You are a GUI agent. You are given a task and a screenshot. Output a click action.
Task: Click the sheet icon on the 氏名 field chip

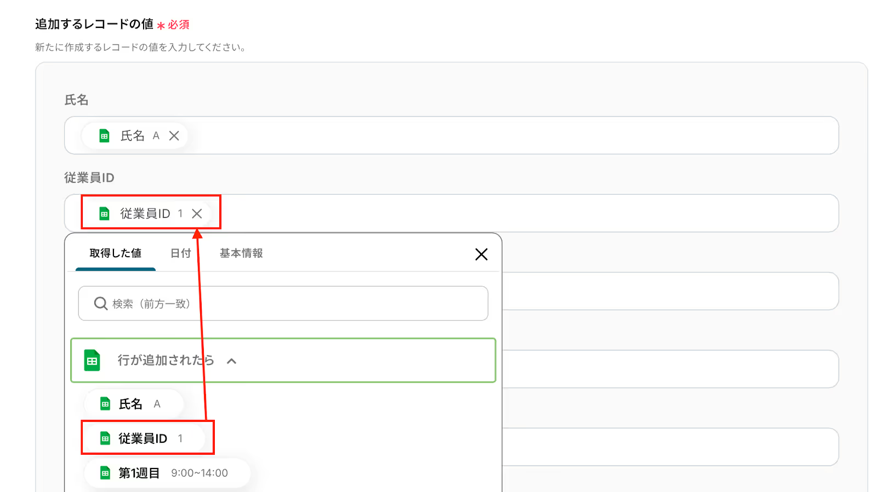(x=104, y=136)
